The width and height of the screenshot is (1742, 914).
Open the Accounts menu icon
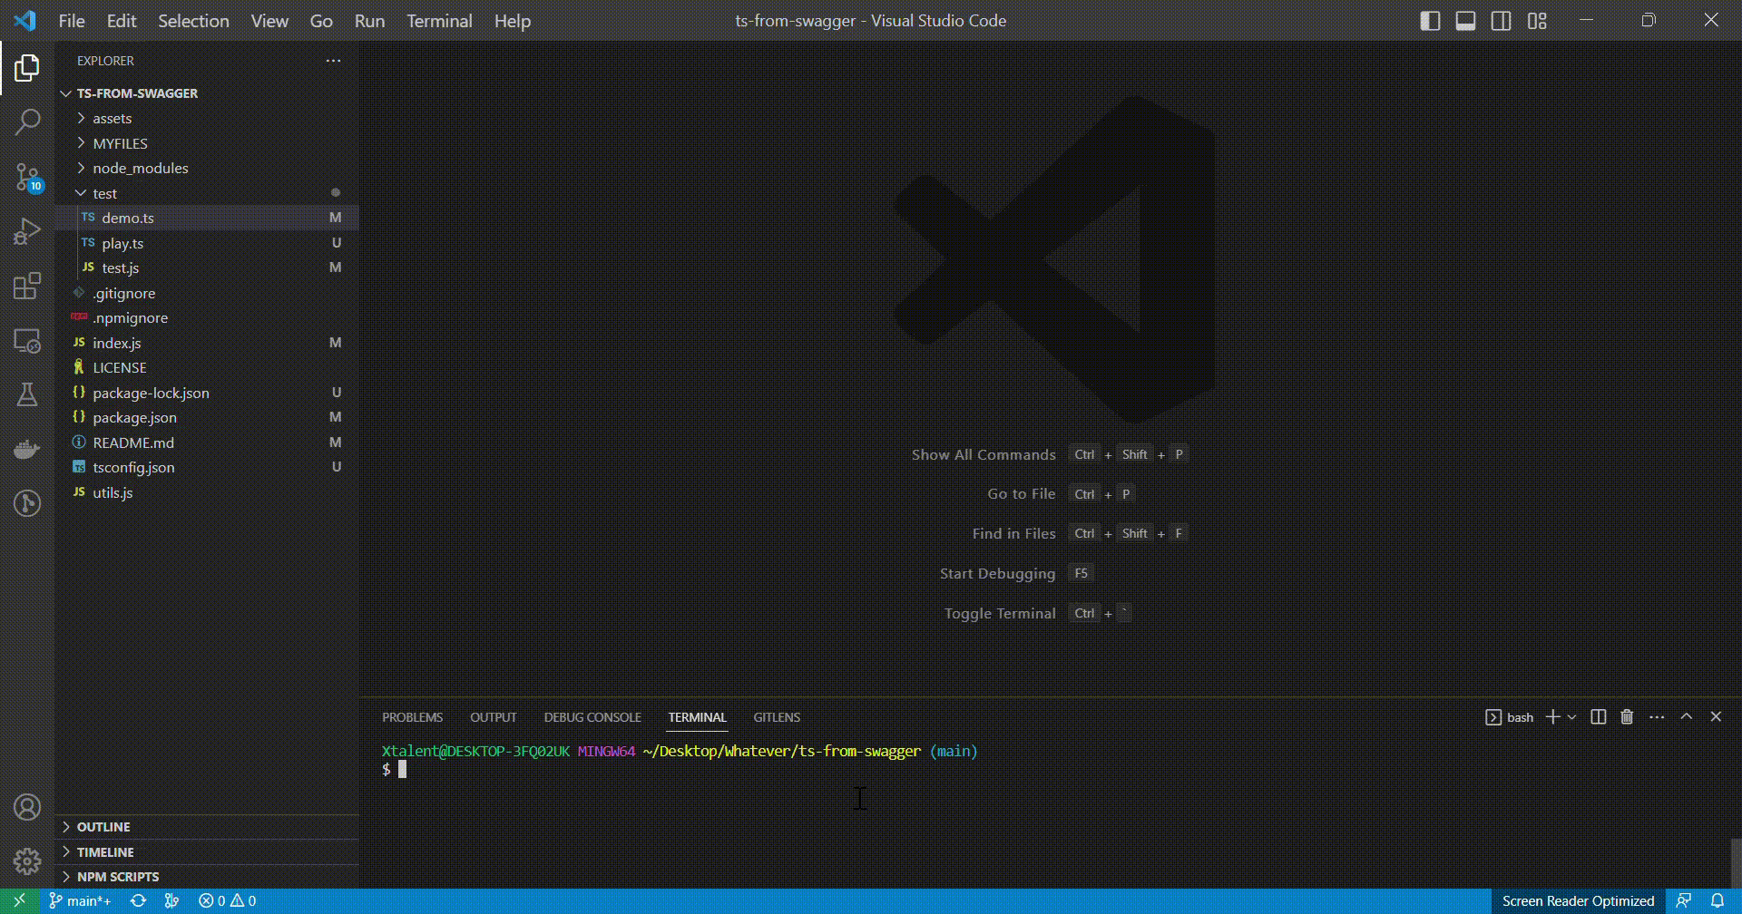pyautogui.click(x=27, y=807)
